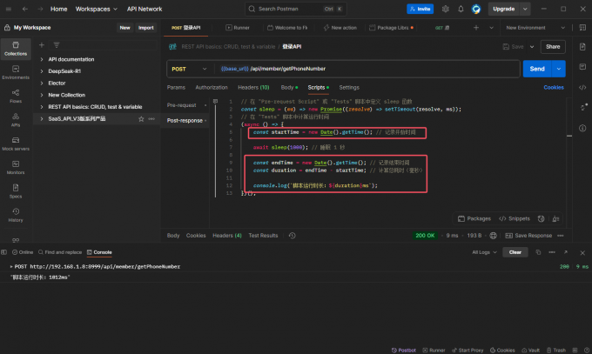Open the All Logs filter dropdown
592x354 pixels.
tap(484, 252)
